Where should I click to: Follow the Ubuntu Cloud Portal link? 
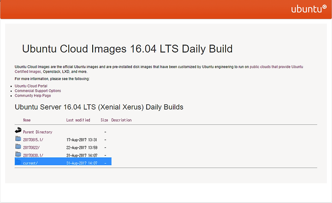click(x=31, y=86)
